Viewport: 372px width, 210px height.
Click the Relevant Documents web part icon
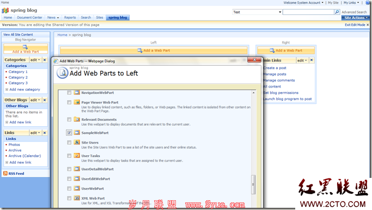pyautogui.click(x=77, y=119)
